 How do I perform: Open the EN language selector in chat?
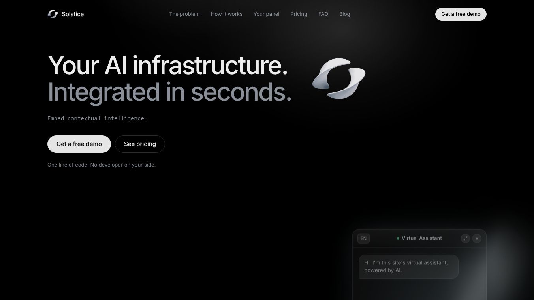[363, 238]
